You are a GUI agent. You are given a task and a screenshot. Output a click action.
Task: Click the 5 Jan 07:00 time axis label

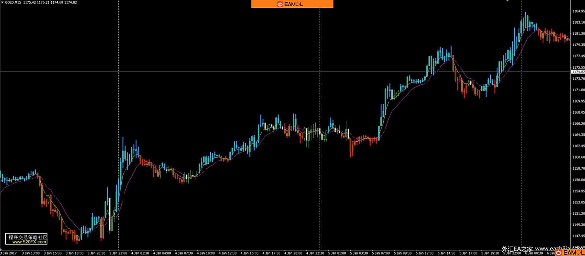click(381, 253)
